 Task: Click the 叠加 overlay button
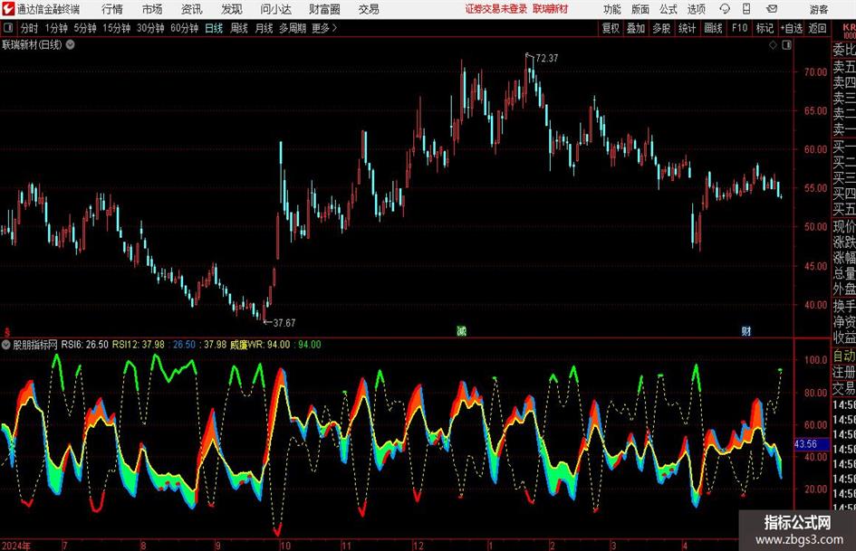tap(636, 28)
